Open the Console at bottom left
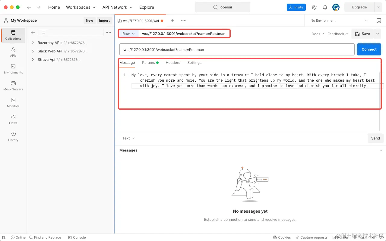This screenshot has width=386, height=241. (x=77, y=237)
